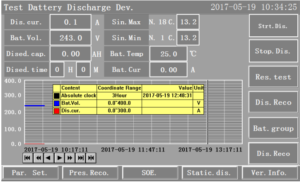Skip to the end of the chart timeline
300x182 pixels.
pos(81,158)
